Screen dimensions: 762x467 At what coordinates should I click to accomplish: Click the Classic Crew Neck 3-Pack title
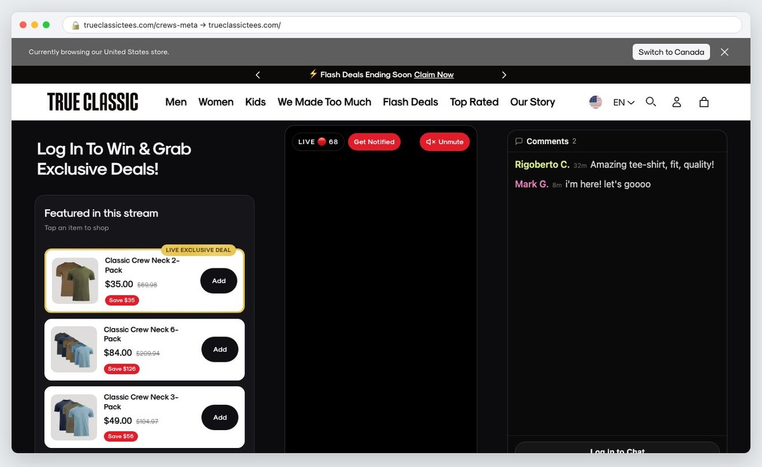(x=141, y=402)
